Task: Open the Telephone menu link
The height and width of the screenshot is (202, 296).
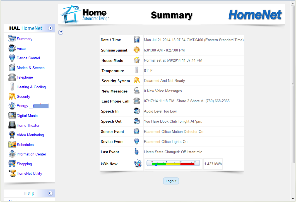Action: (25, 77)
